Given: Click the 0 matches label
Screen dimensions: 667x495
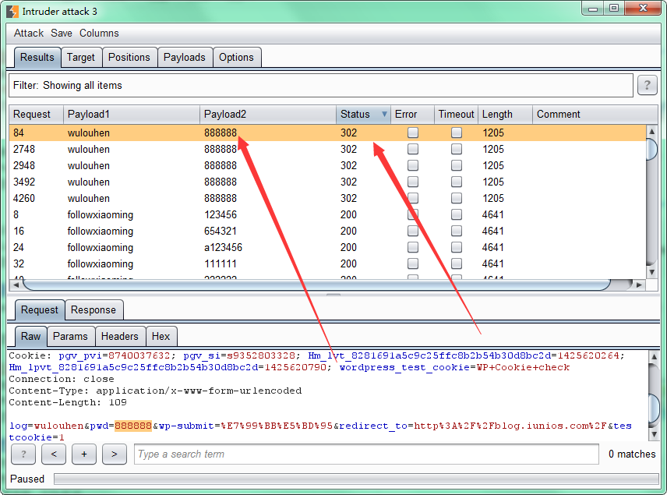Looking at the screenshot, I should pyautogui.click(x=632, y=454).
